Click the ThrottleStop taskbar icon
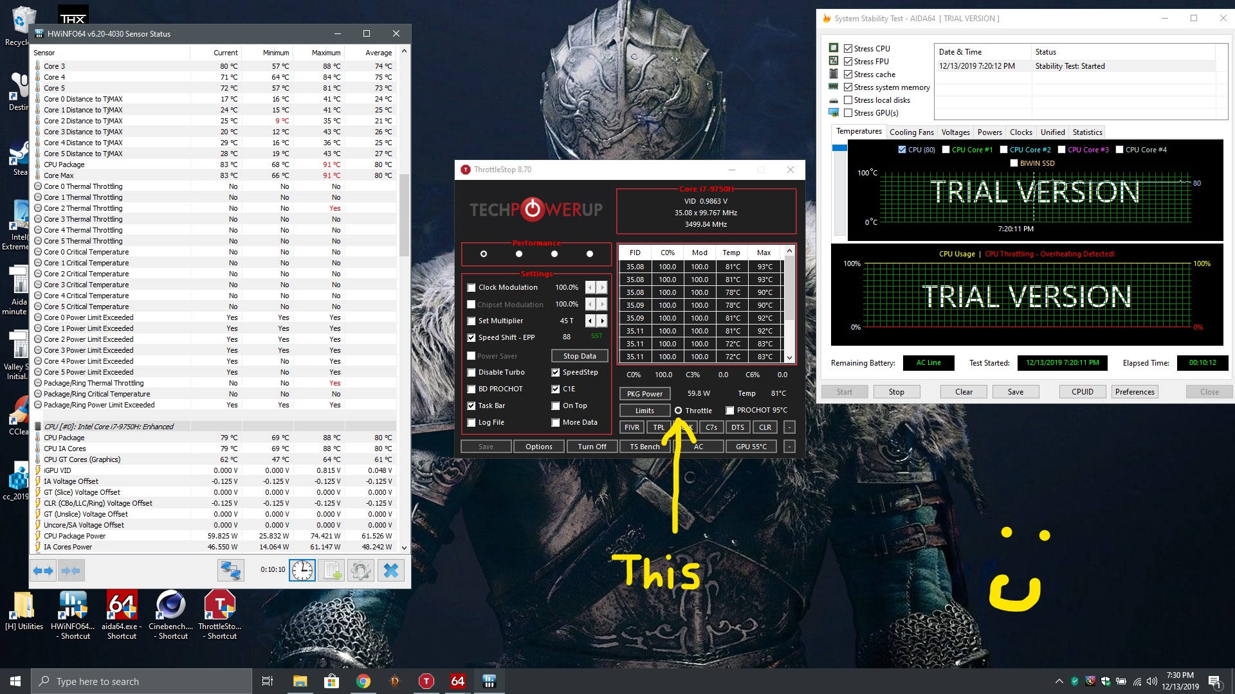Image resolution: width=1235 pixels, height=694 pixels. click(x=426, y=681)
